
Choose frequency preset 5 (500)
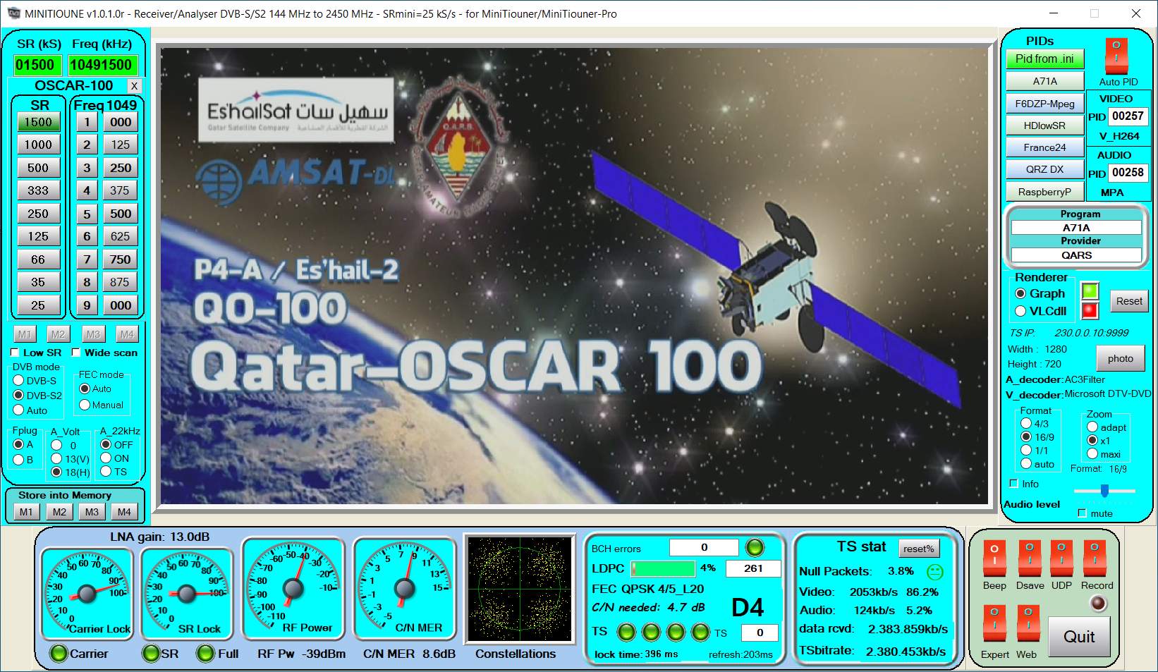[x=87, y=214]
